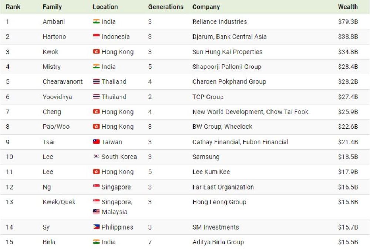Click the Generations column header
Image resolution: width=370 pixels, height=251 pixels.
click(165, 7)
